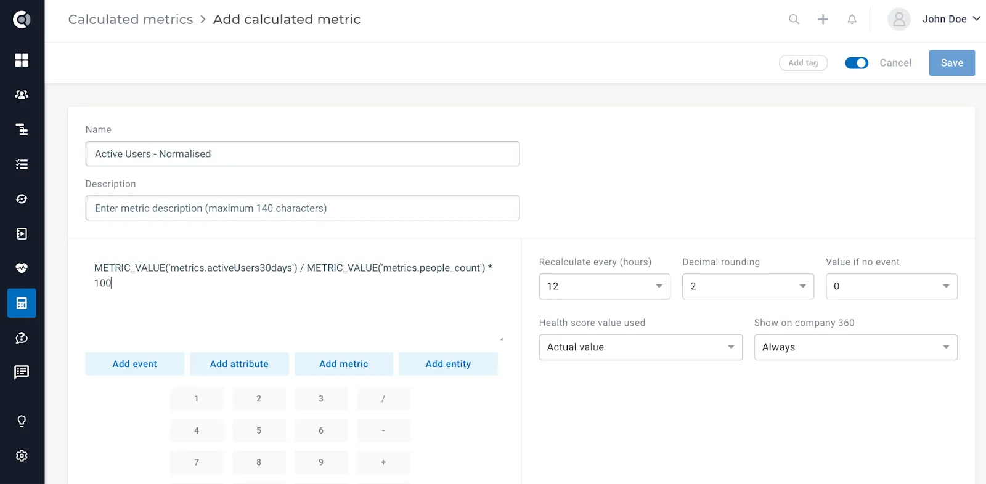Click the Add tag button
The height and width of the screenshot is (484, 986).
pyautogui.click(x=803, y=63)
